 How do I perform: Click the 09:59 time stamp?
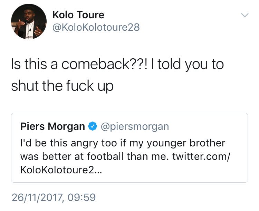point(83,198)
